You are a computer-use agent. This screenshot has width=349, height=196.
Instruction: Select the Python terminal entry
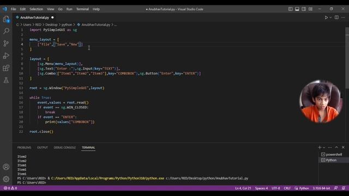(334, 160)
